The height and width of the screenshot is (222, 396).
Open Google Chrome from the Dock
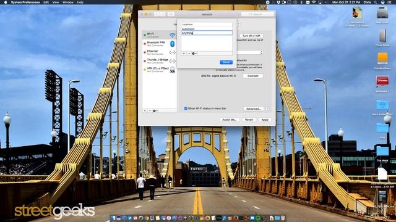pos(147,218)
